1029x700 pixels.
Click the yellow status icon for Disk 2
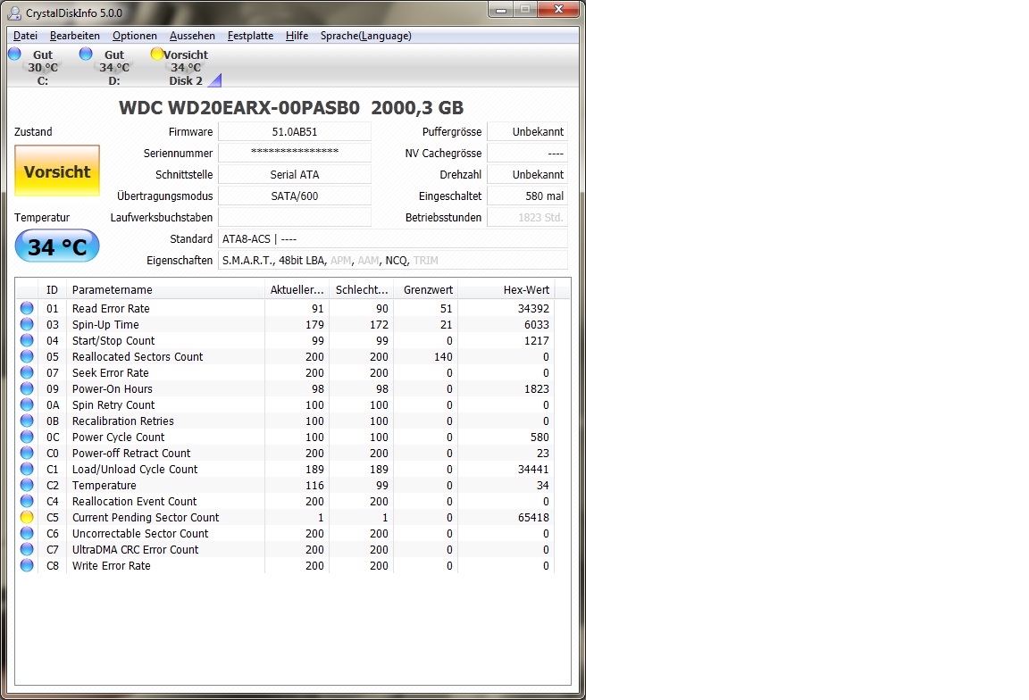click(x=157, y=54)
